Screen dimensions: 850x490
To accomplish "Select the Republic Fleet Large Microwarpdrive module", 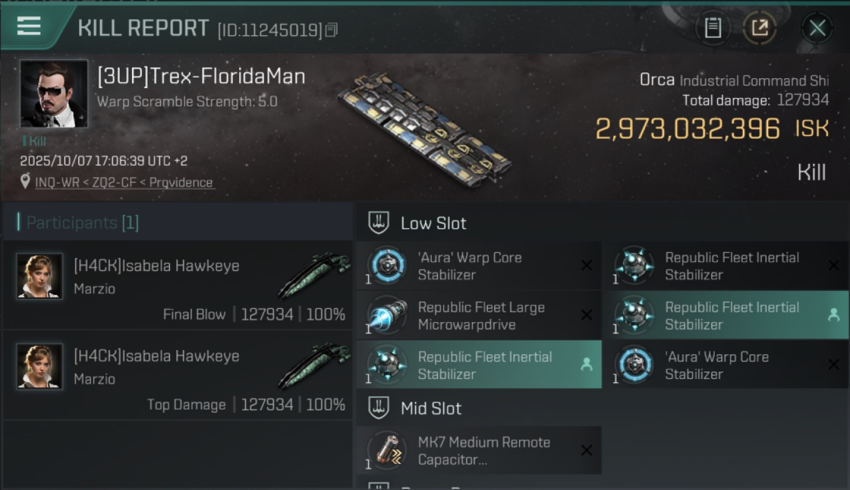I will (481, 316).
